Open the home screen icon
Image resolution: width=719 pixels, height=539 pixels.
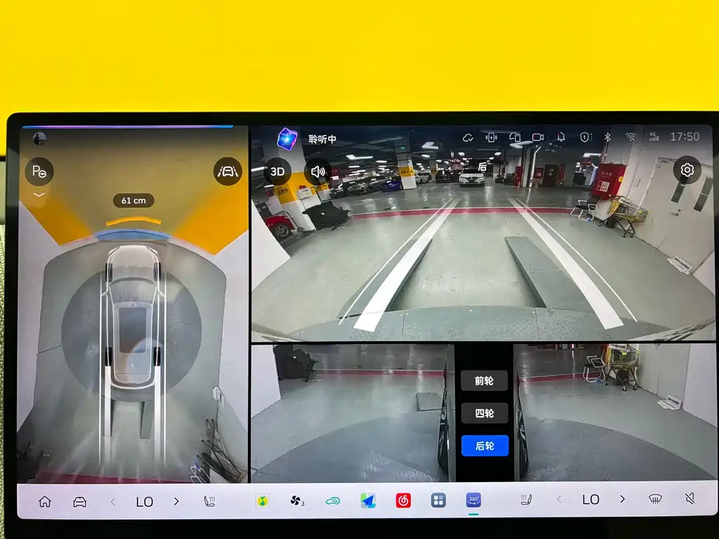click(45, 501)
